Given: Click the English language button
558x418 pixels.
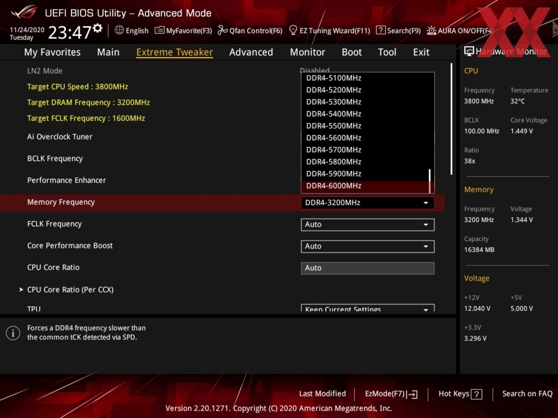Looking at the screenshot, I should (132, 30).
